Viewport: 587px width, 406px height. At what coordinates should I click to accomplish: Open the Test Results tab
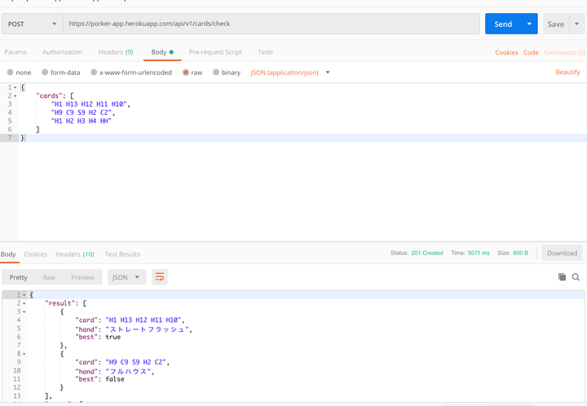[122, 254]
